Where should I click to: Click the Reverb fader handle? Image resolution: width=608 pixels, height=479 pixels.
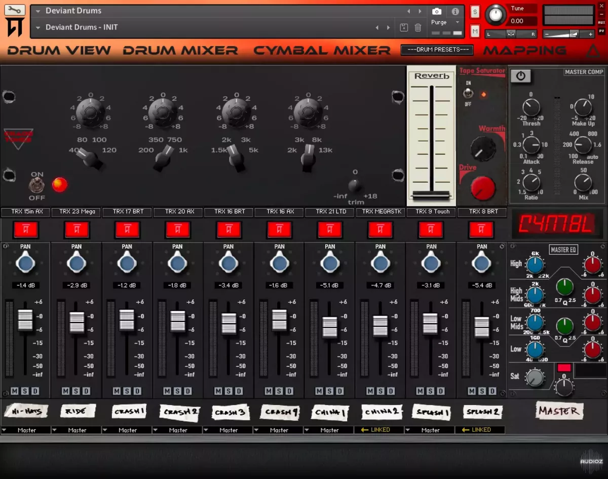(x=431, y=195)
